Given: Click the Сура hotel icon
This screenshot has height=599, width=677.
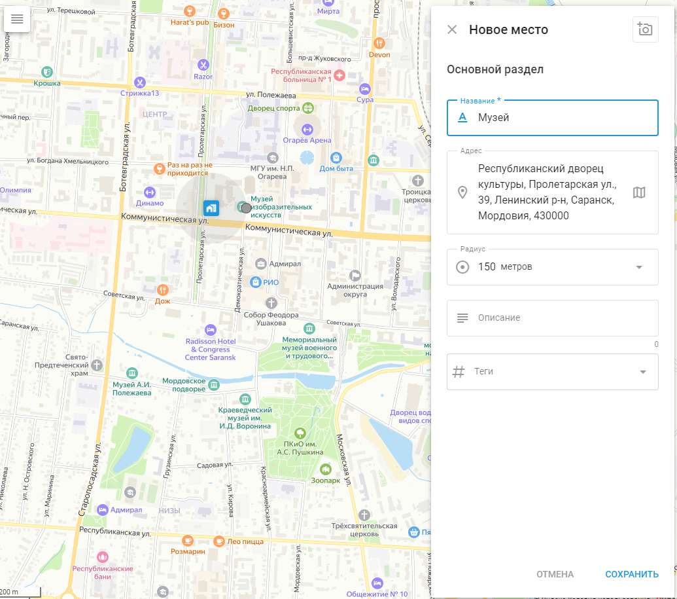Looking at the screenshot, I should pyautogui.click(x=365, y=89).
